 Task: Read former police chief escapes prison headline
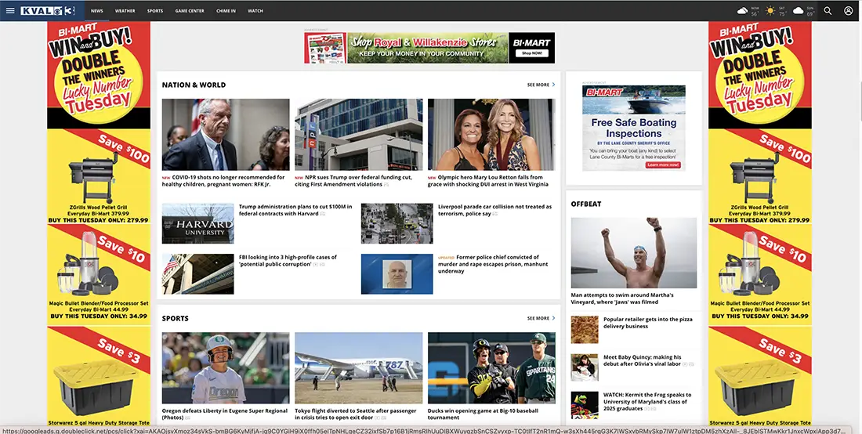coord(493,264)
